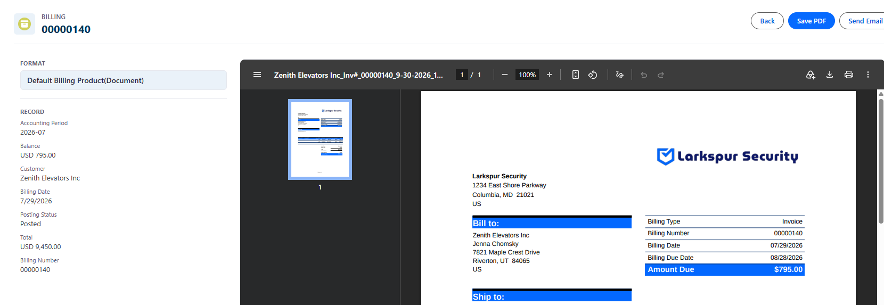
Task: Click customer Zenith Elevators Inc in record panel
Action: [50, 178]
